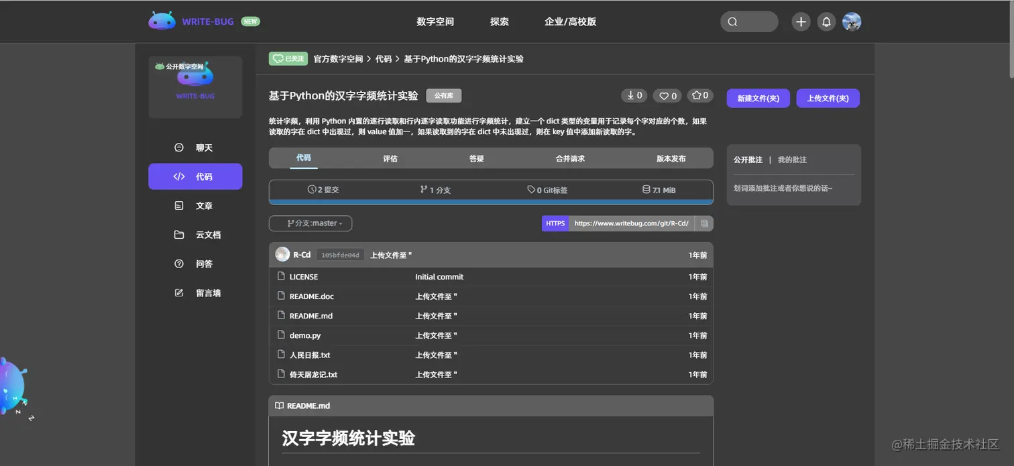Open the 聊天 chat section in the sidebar
Image resolution: width=1014 pixels, height=466 pixels.
[x=195, y=147]
